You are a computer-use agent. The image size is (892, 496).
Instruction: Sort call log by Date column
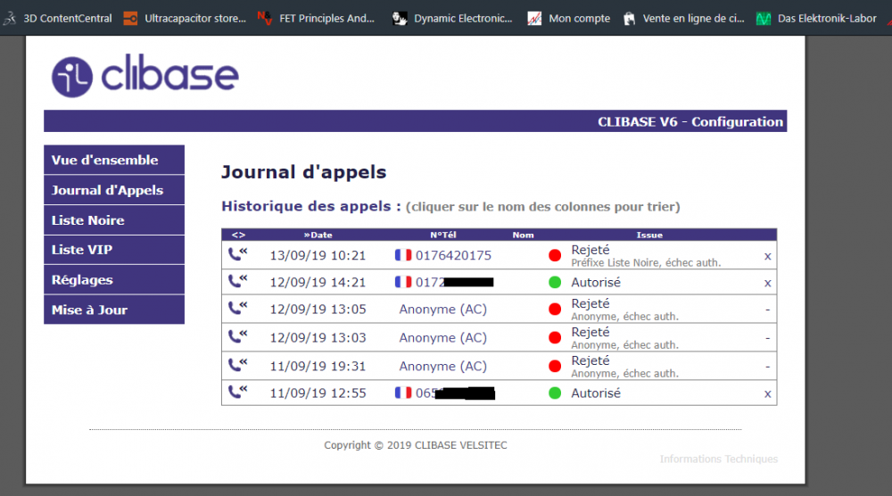[x=318, y=235]
